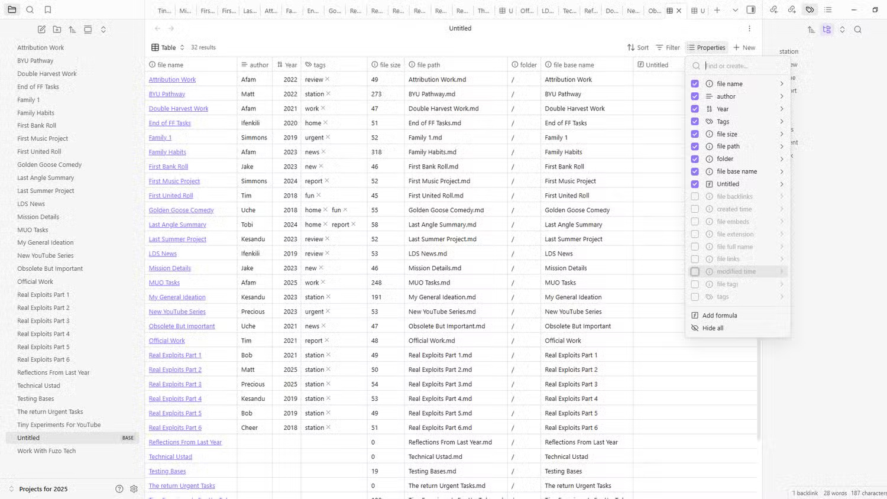Open the tab list dropdown arrow
This screenshot has height=499, width=887.
coord(735,10)
